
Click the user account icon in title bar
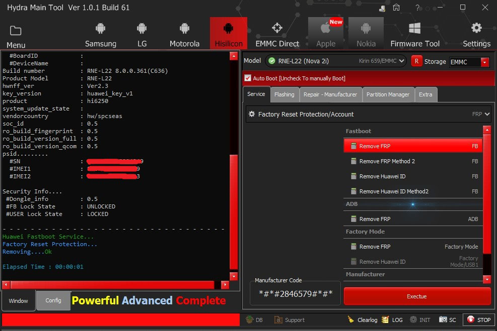tap(382, 8)
